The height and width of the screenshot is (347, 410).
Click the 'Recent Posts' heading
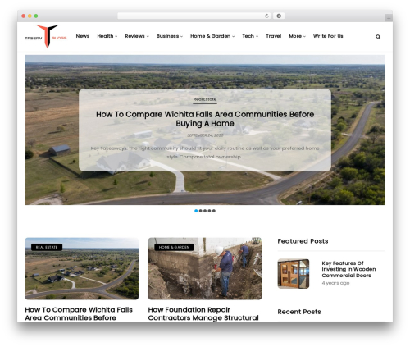299,312
